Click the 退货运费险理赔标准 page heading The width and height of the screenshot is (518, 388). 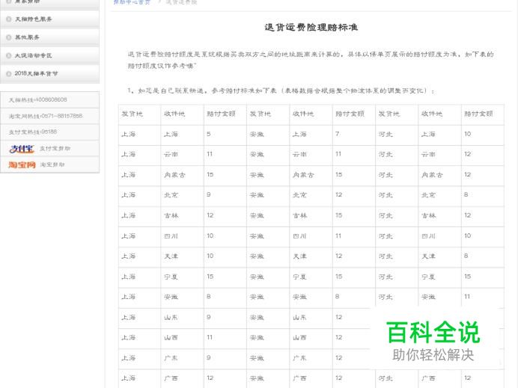[311, 28]
